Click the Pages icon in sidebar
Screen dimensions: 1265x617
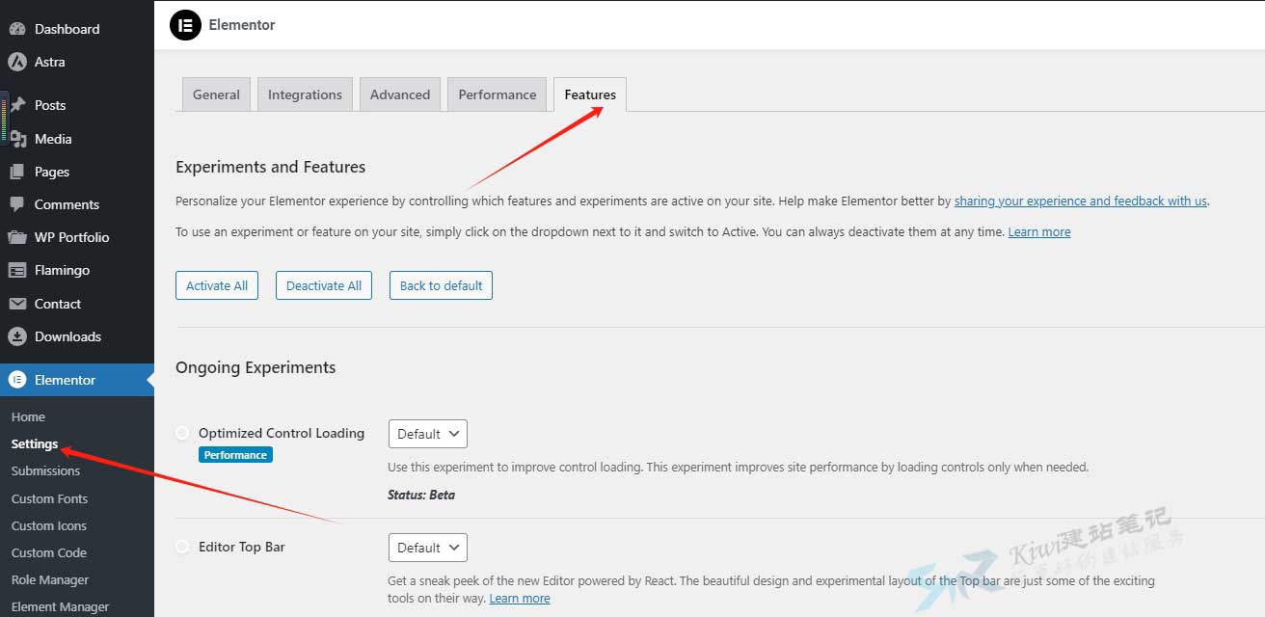(x=17, y=172)
